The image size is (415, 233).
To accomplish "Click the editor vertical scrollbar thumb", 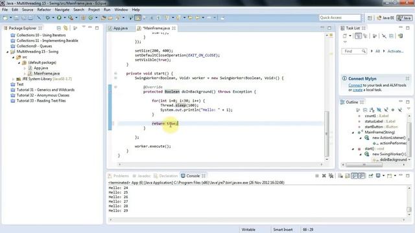I will point(327,133).
